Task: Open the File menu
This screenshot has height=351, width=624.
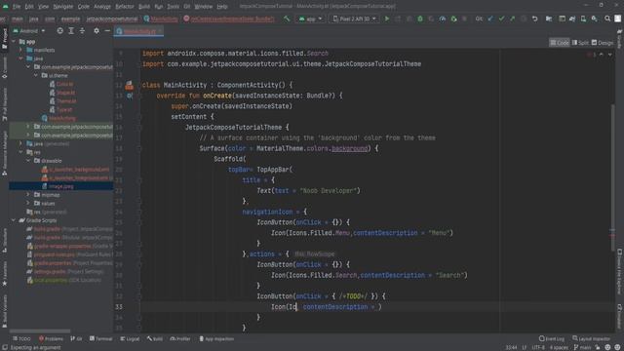Action: 17,7
